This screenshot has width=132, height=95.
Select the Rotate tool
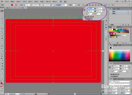click(x=2, y=41)
